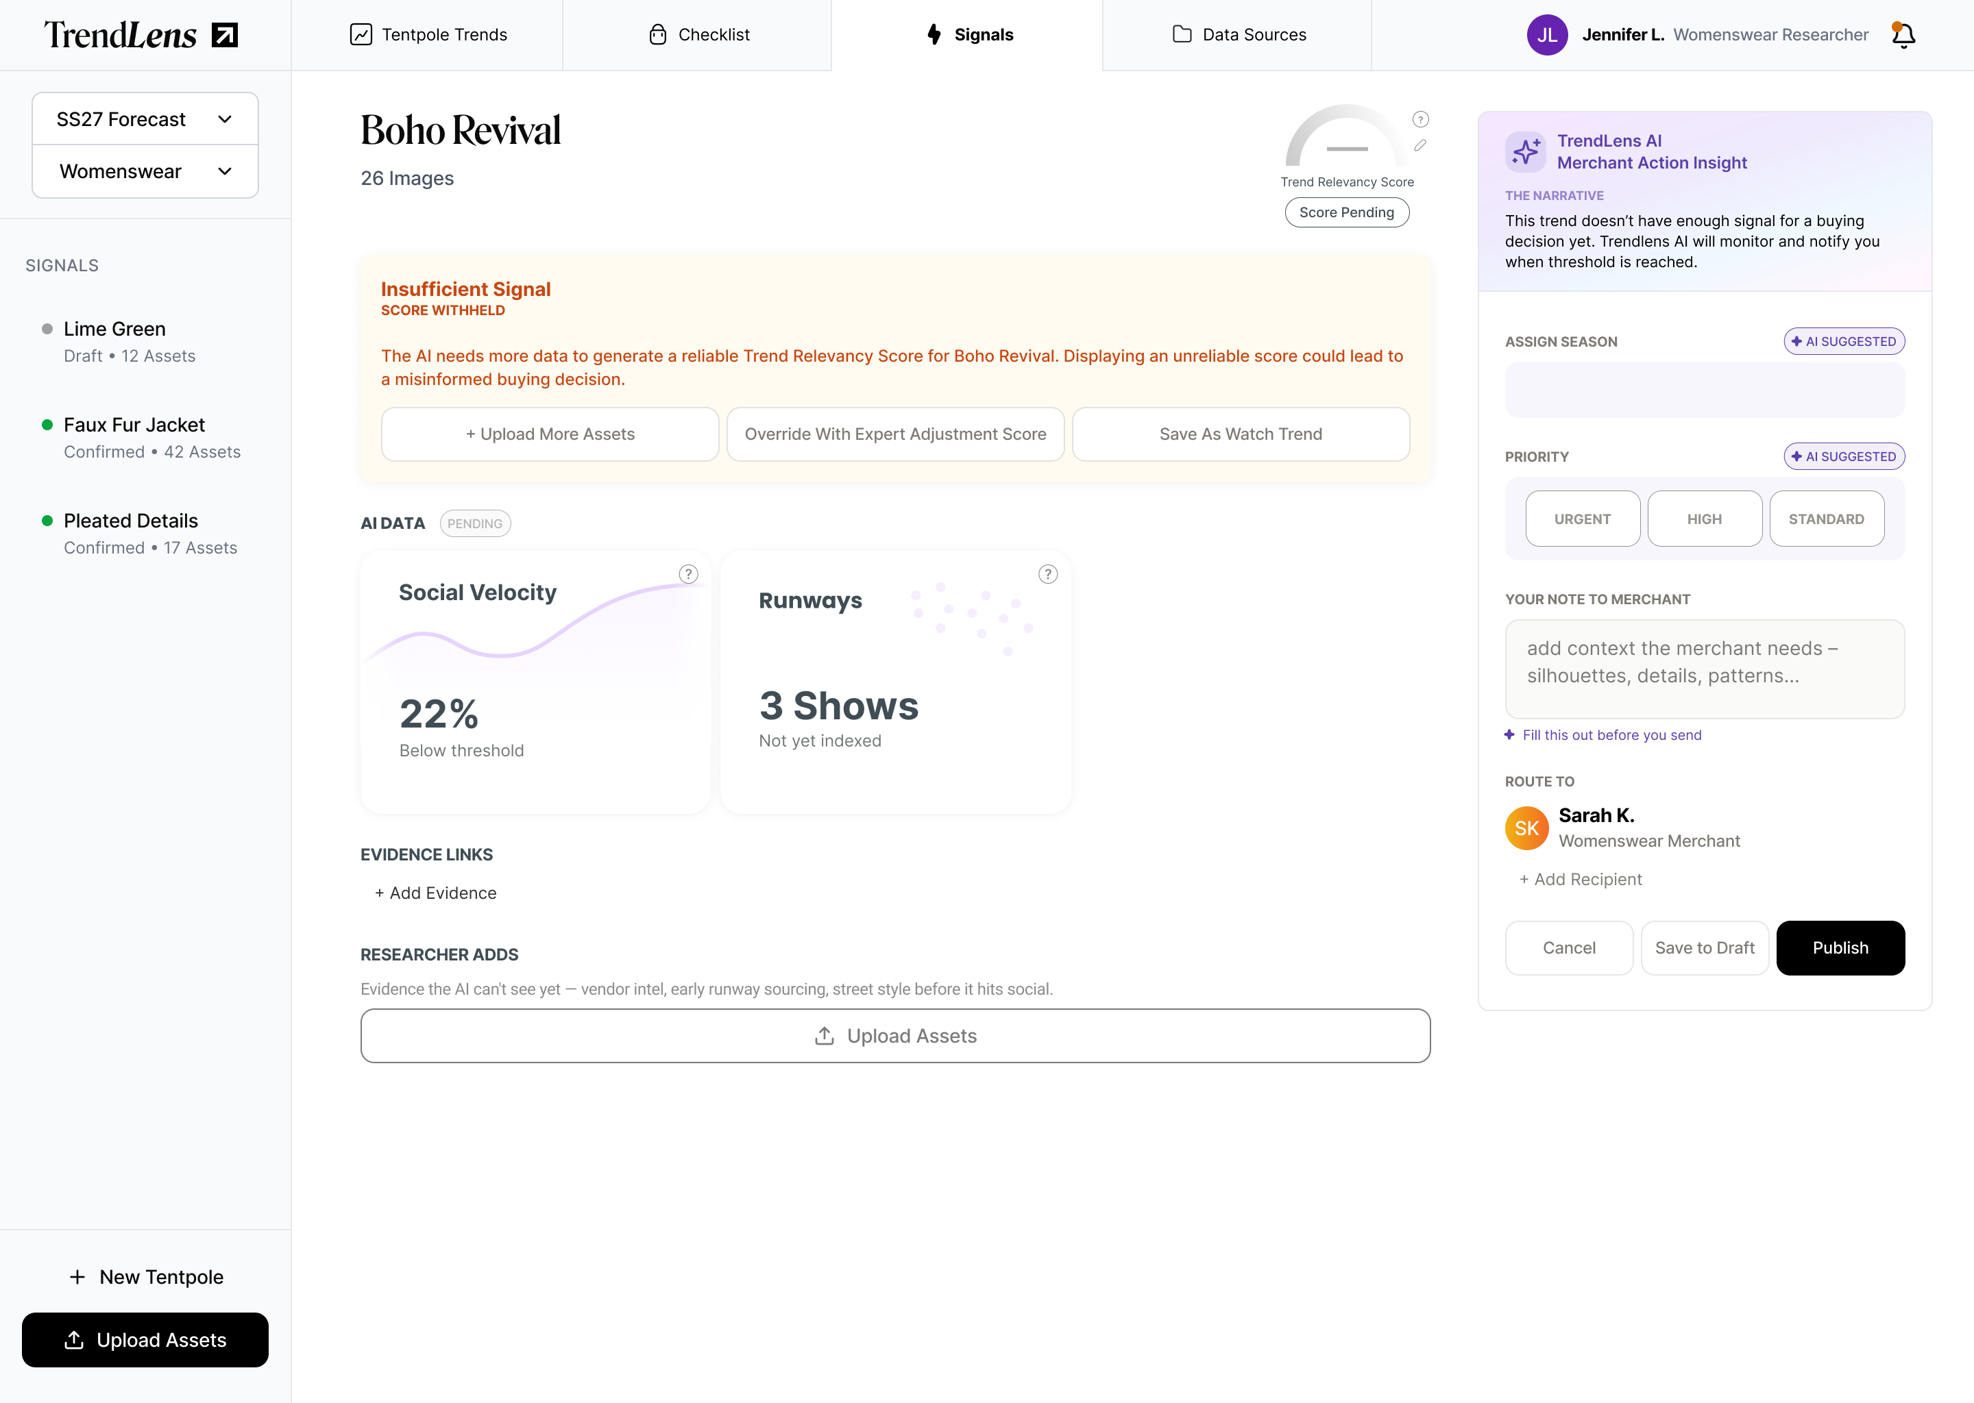Click Runways card help question mark

coord(1047,573)
